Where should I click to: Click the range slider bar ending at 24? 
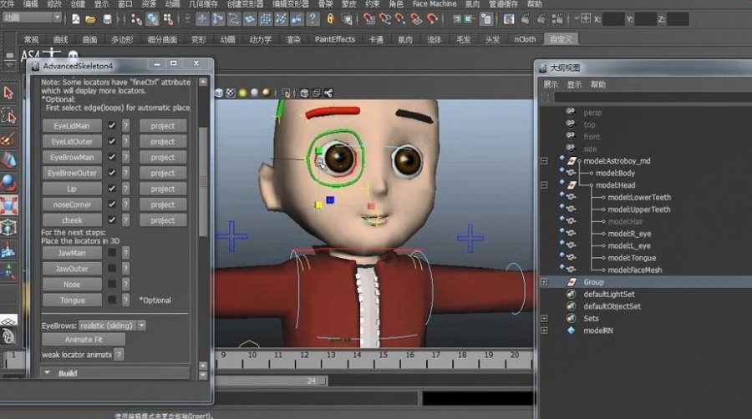click(271, 381)
